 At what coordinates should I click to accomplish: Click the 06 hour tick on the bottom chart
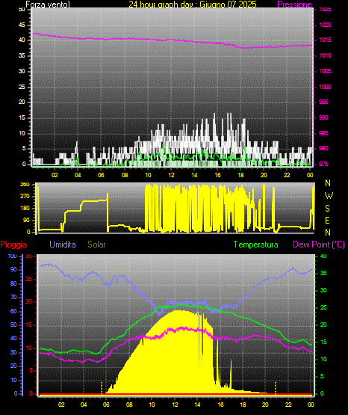click(106, 405)
